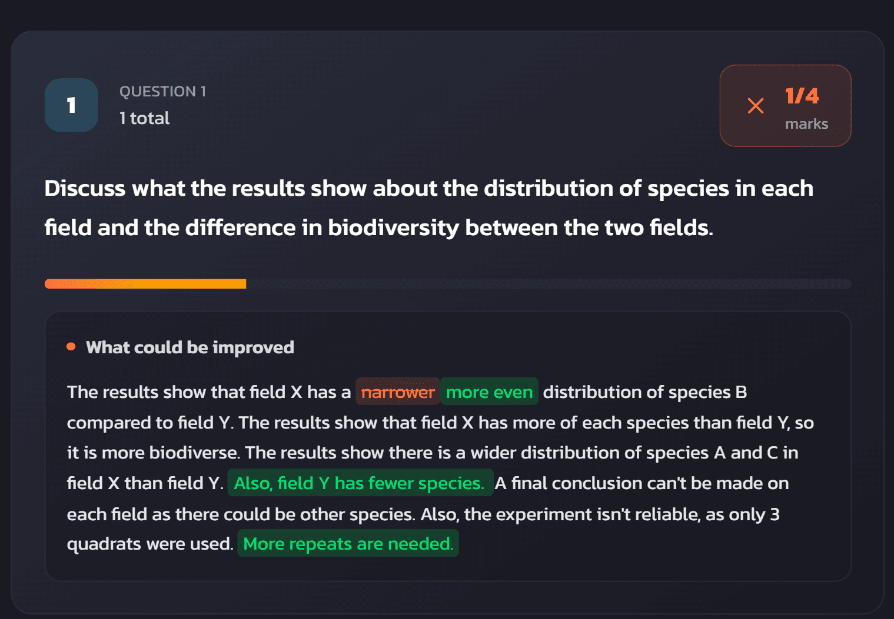Click the orange filled part of progress bar
The image size is (894, 619).
(145, 284)
